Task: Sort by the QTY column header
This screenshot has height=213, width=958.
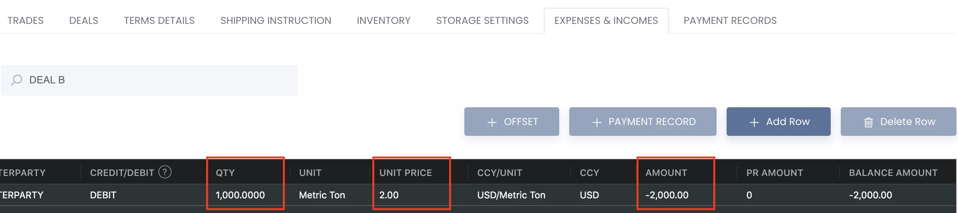Action: pos(225,172)
